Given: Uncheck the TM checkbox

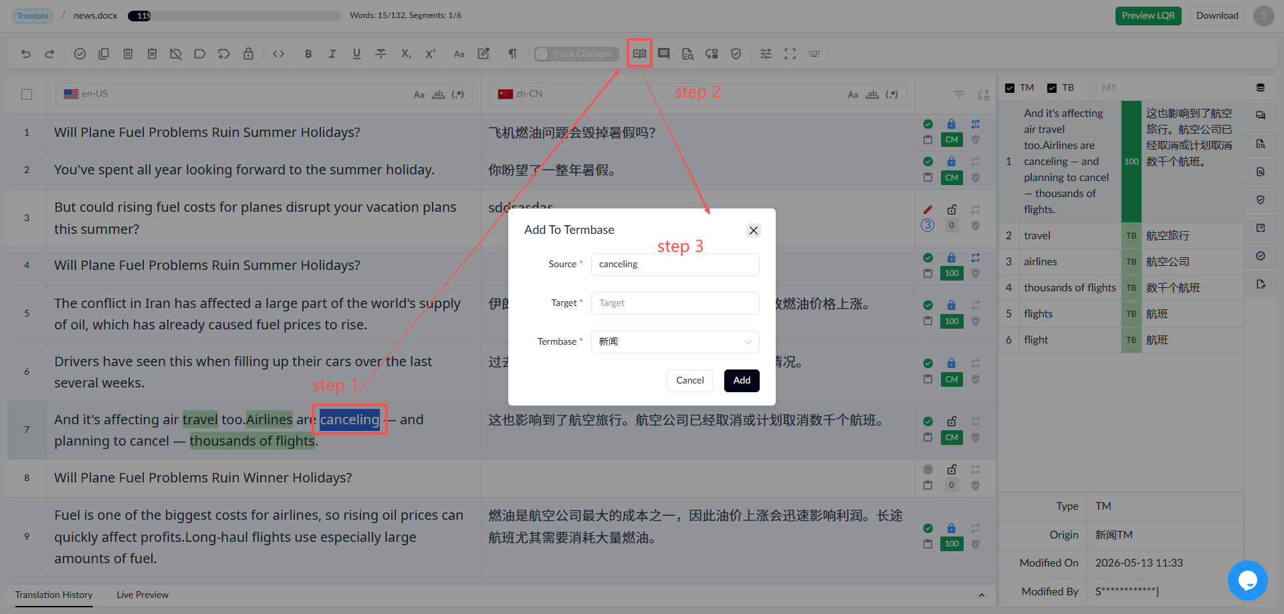Looking at the screenshot, I should [1010, 88].
